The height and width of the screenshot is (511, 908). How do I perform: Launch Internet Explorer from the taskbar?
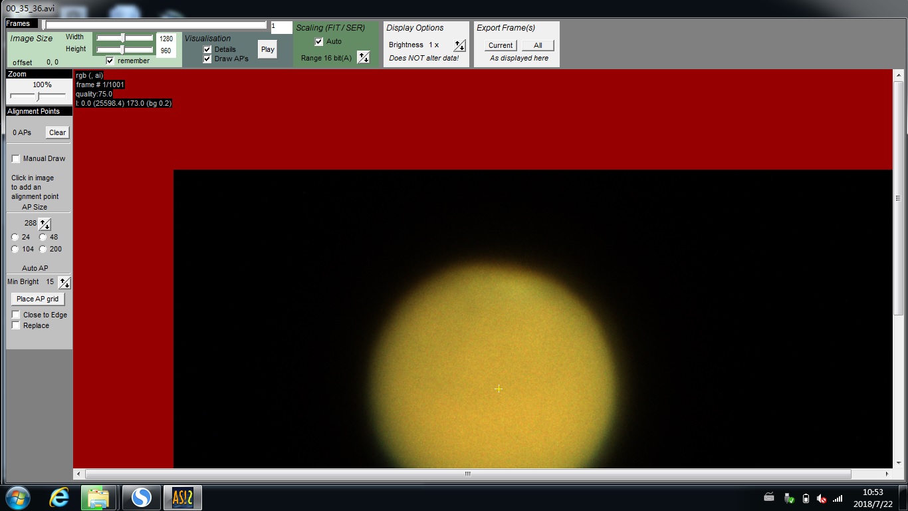point(59,497)
